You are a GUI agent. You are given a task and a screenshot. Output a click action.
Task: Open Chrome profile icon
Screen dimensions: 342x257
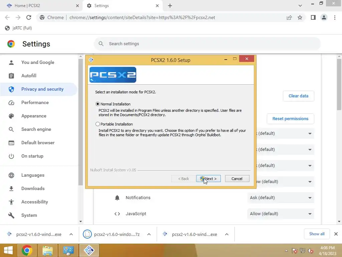click(x=324, y=17)
